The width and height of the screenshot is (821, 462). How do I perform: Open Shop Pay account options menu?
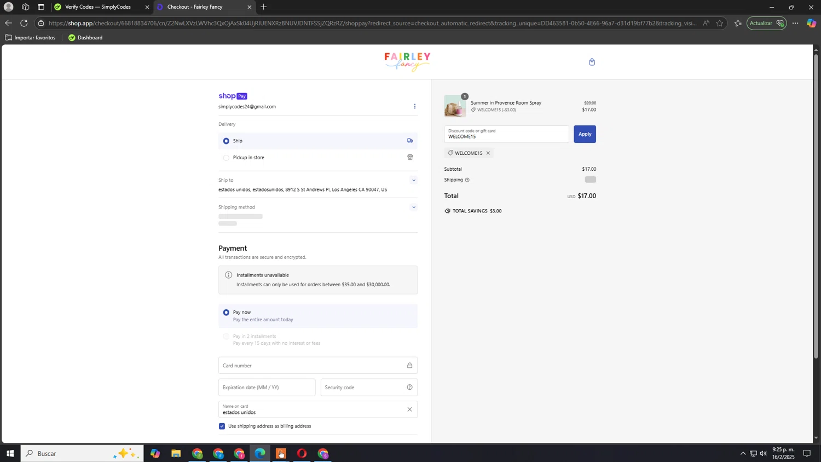pyautogui.click(x=414, y=106)
